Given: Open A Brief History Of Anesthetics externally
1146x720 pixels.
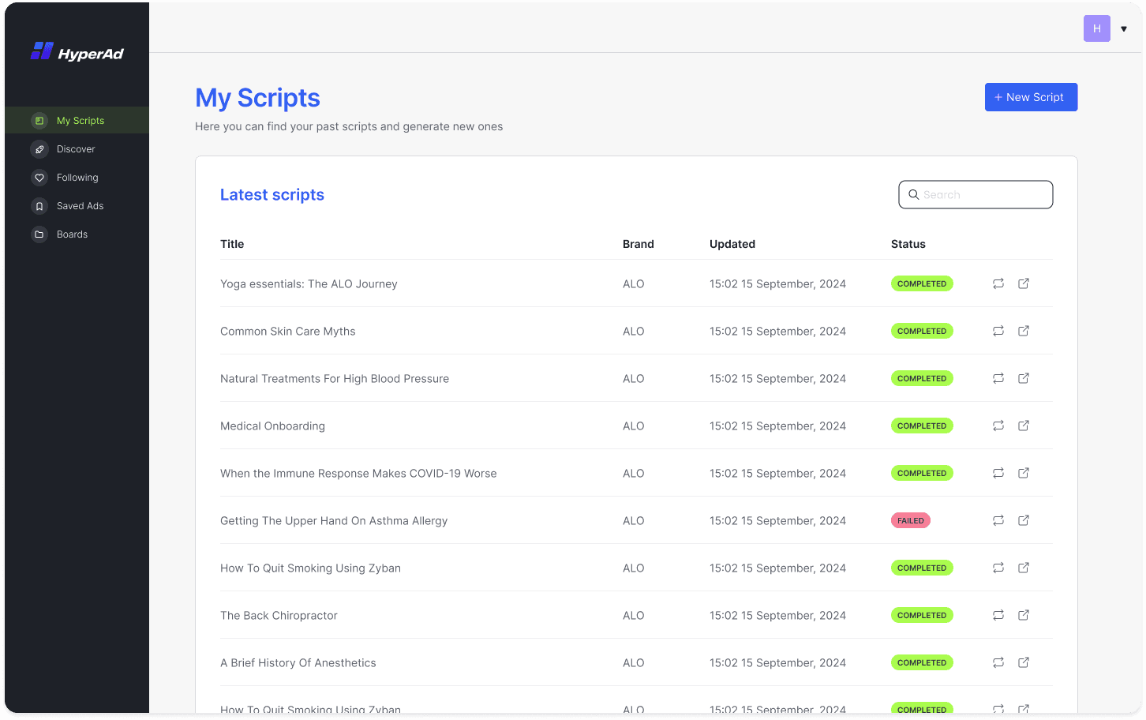Looking at the screenshot, I should (x=1024, y=662).
